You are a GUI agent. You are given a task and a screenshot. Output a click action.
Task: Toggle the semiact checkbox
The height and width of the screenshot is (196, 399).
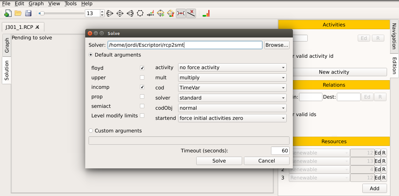142,106
